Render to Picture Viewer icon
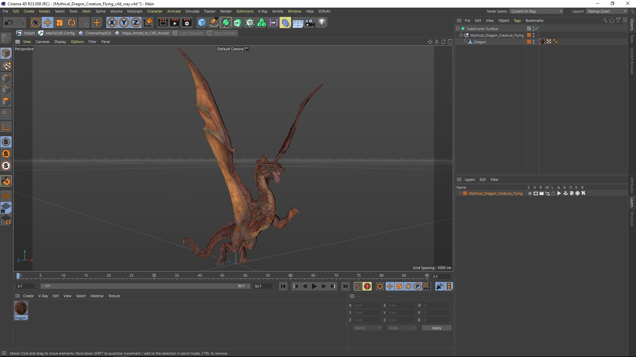This screenshot has width=636, height=357. [x=175, y=22]
